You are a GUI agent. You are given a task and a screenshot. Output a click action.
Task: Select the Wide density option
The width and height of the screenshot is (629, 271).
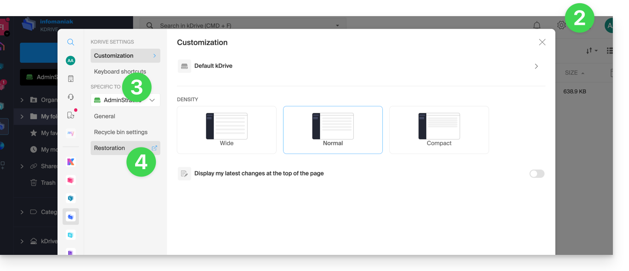click(x=226, y=130)
